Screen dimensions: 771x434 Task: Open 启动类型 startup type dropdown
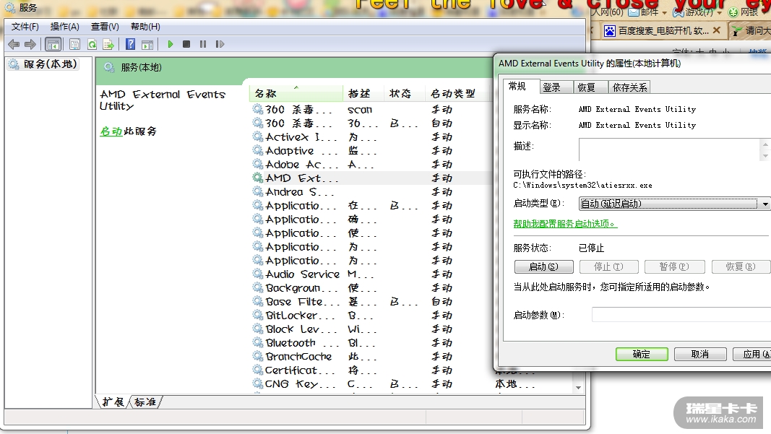[x=675, y=204]
